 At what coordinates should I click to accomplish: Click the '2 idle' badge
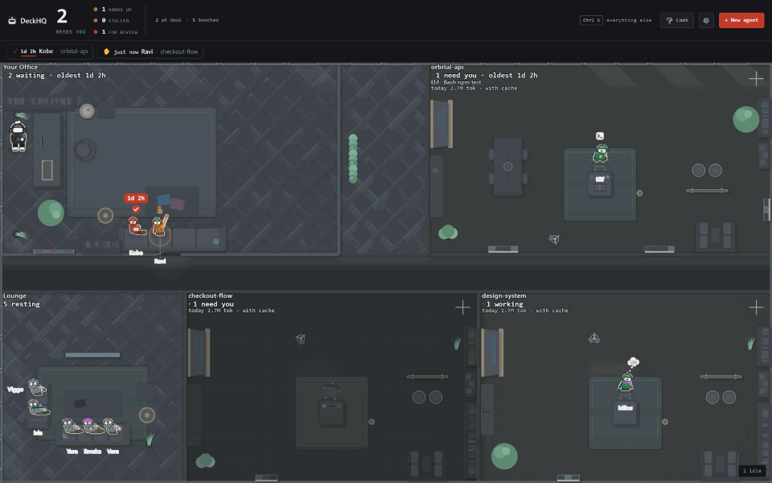pos(751,471)
